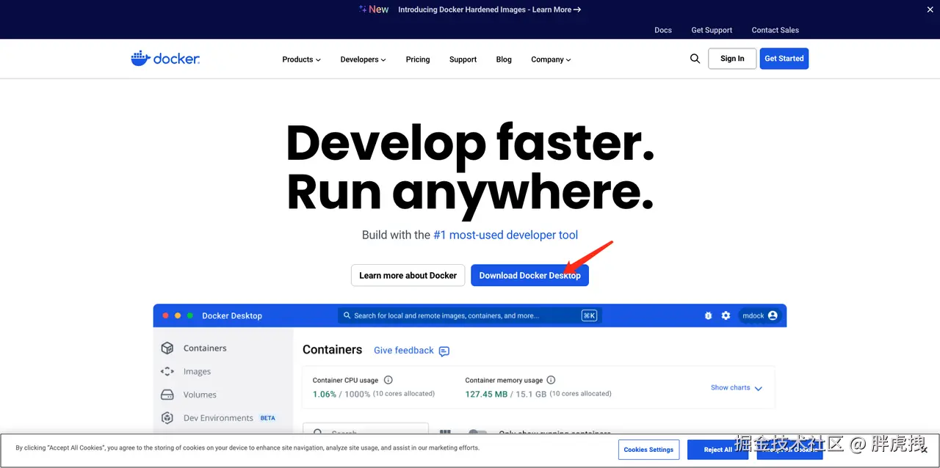
Task: Click the Containers cube icon in sidebar
Action: pos(167,348)
